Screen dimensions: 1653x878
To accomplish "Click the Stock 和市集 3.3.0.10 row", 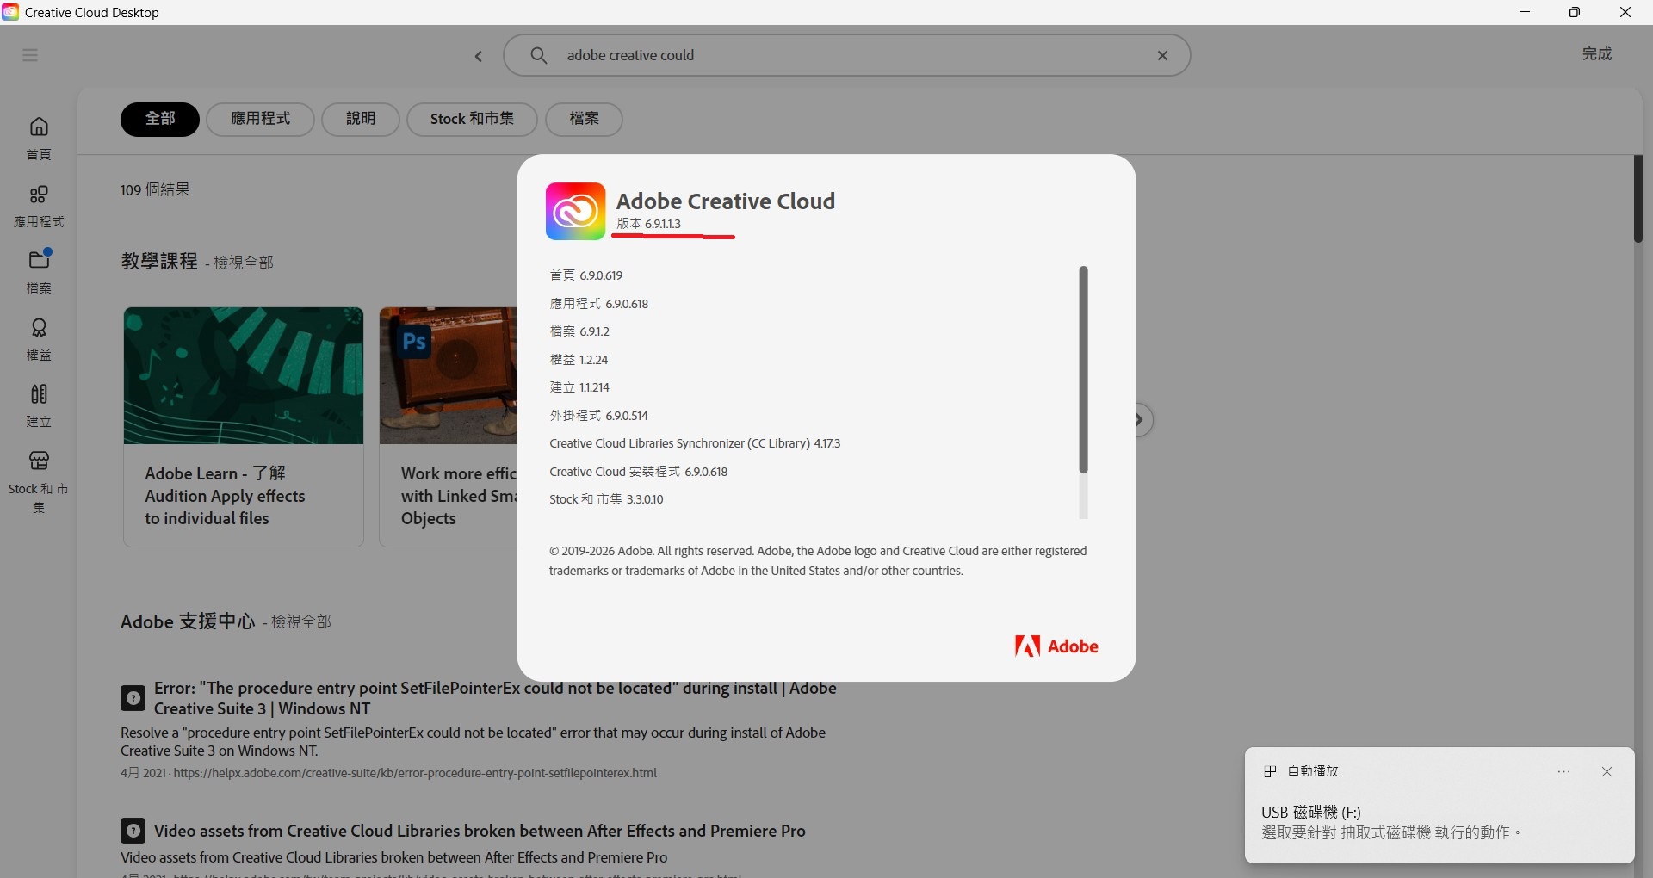I will [606, 499].
